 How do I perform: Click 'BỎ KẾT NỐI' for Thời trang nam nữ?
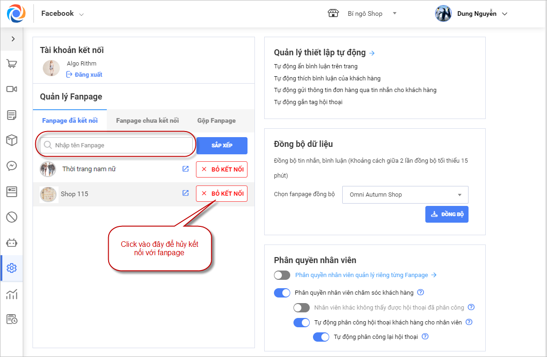point(221,169)
